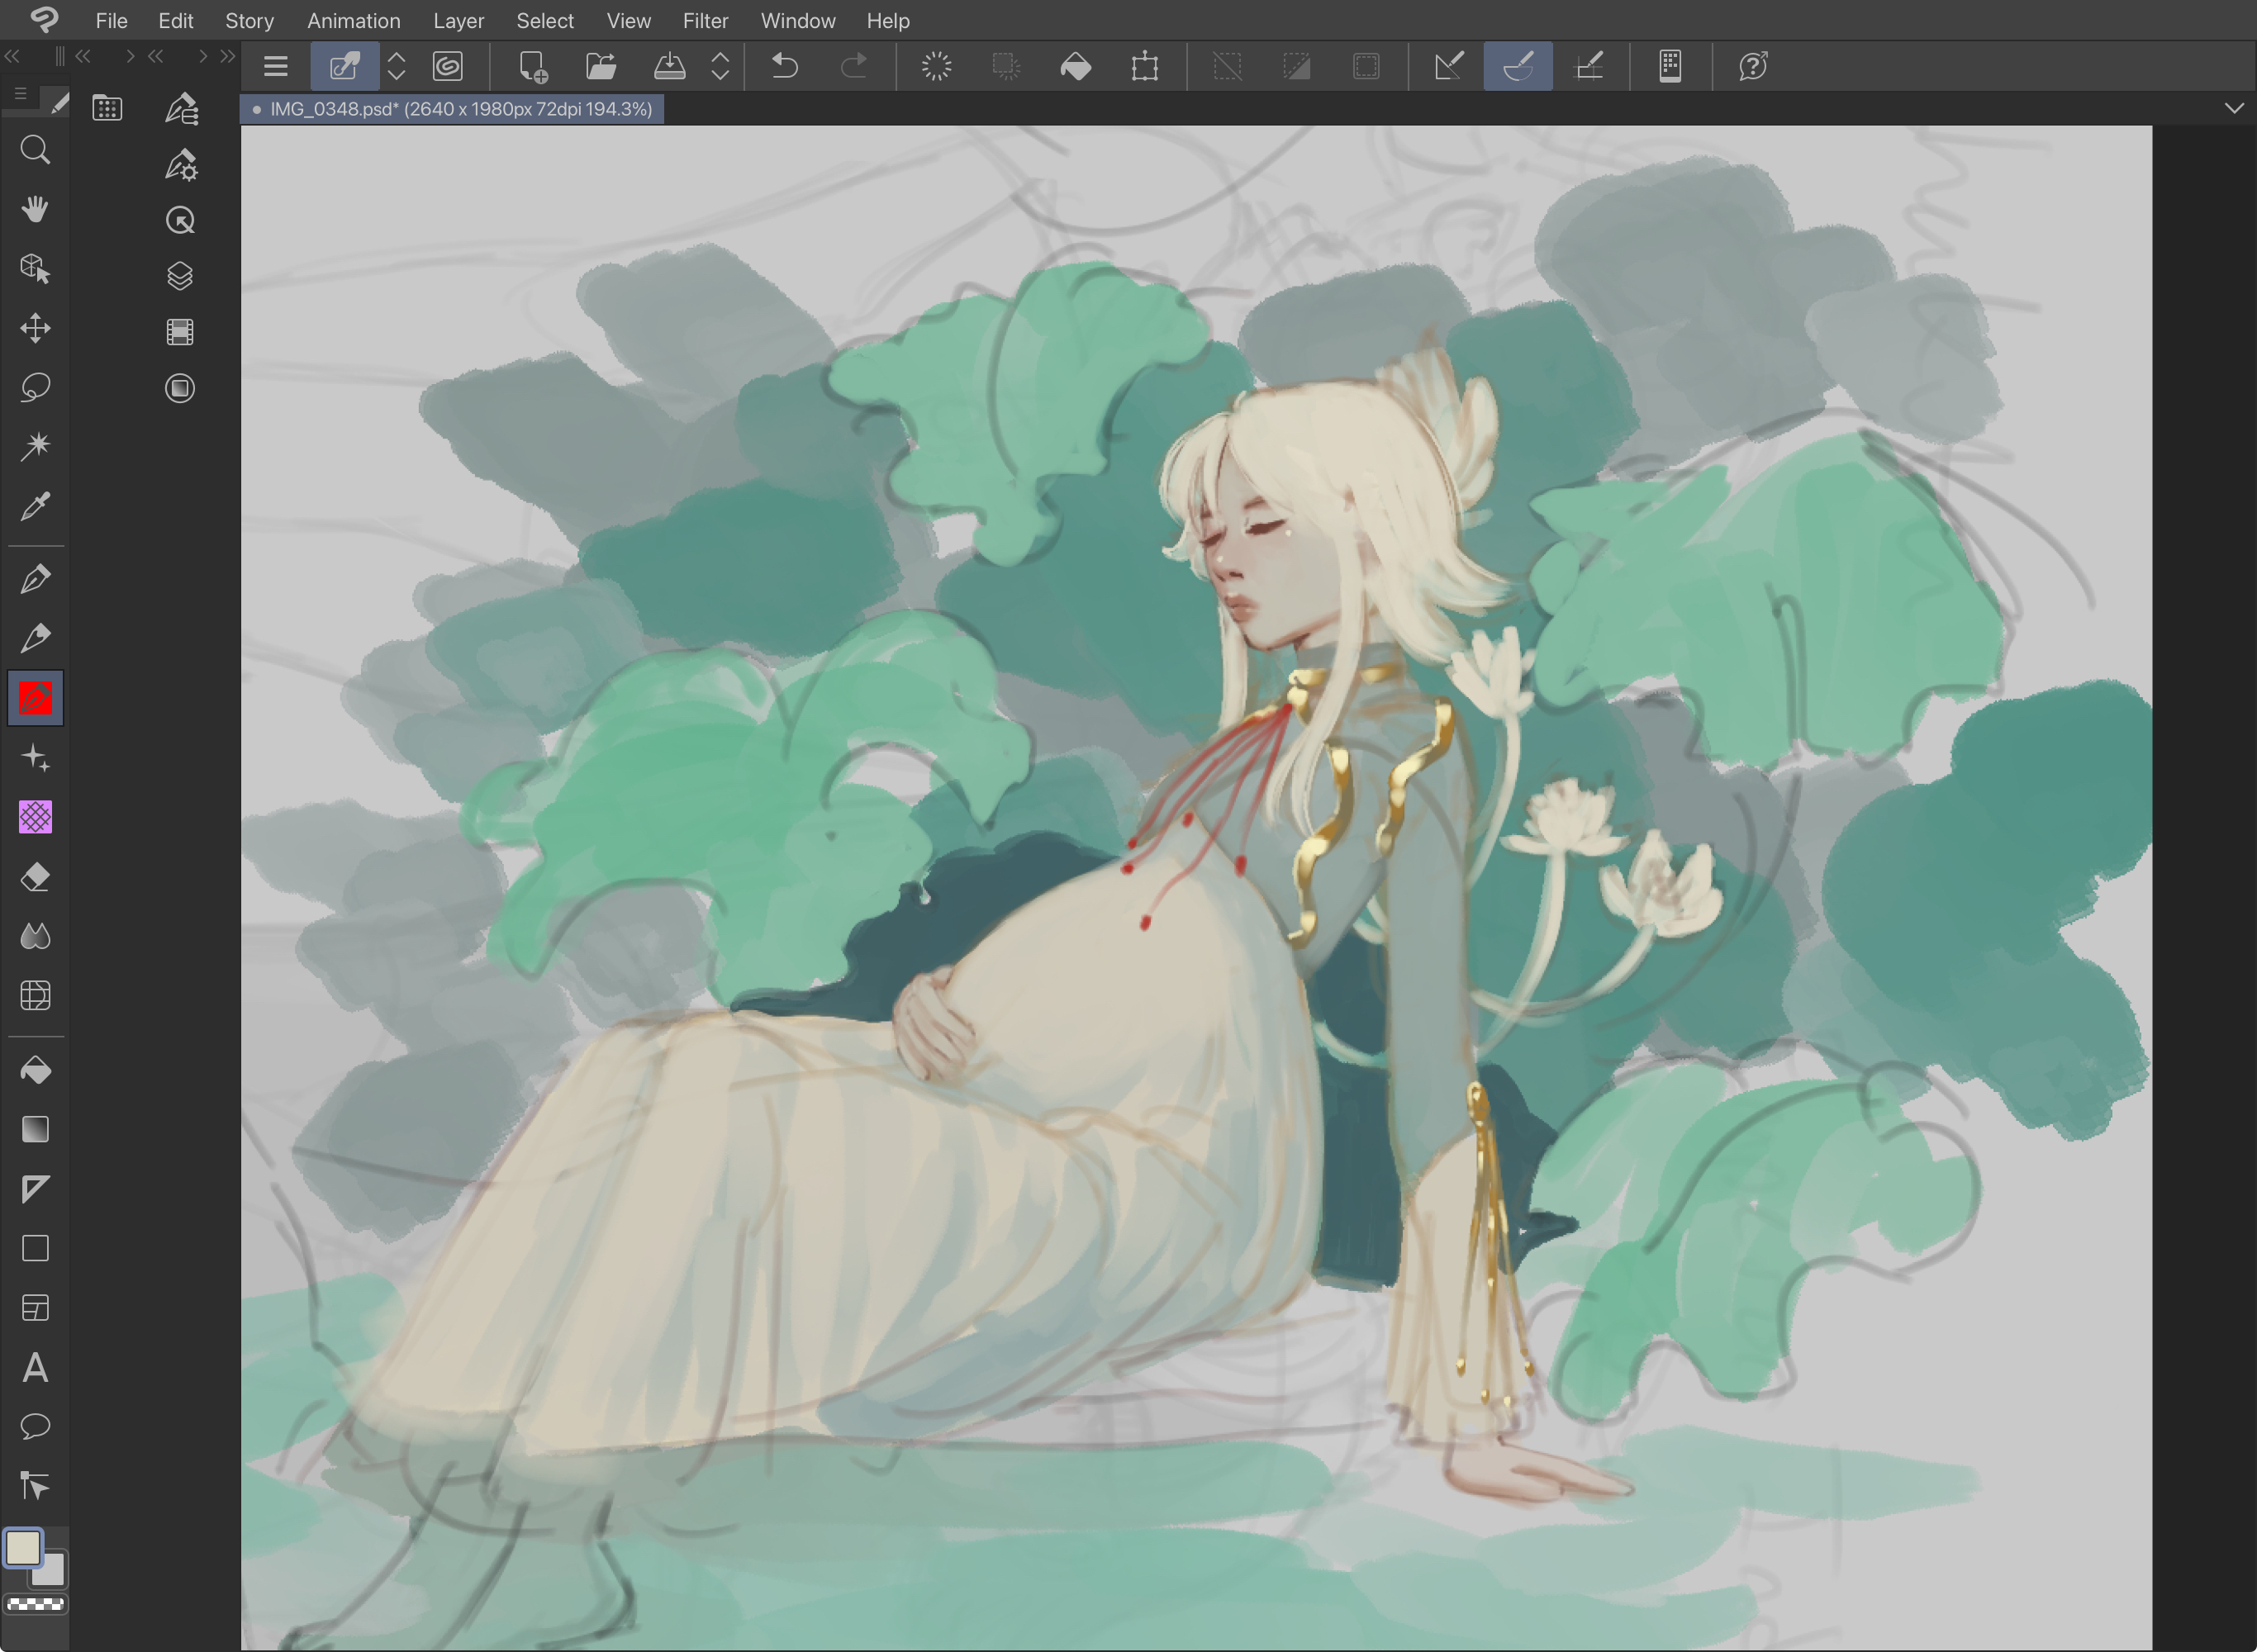Click the Undo arrow in command bar
Image resolution: width=2257 pixels, height=1652 pixels.
pyautogui.click(x=785, y=67)
